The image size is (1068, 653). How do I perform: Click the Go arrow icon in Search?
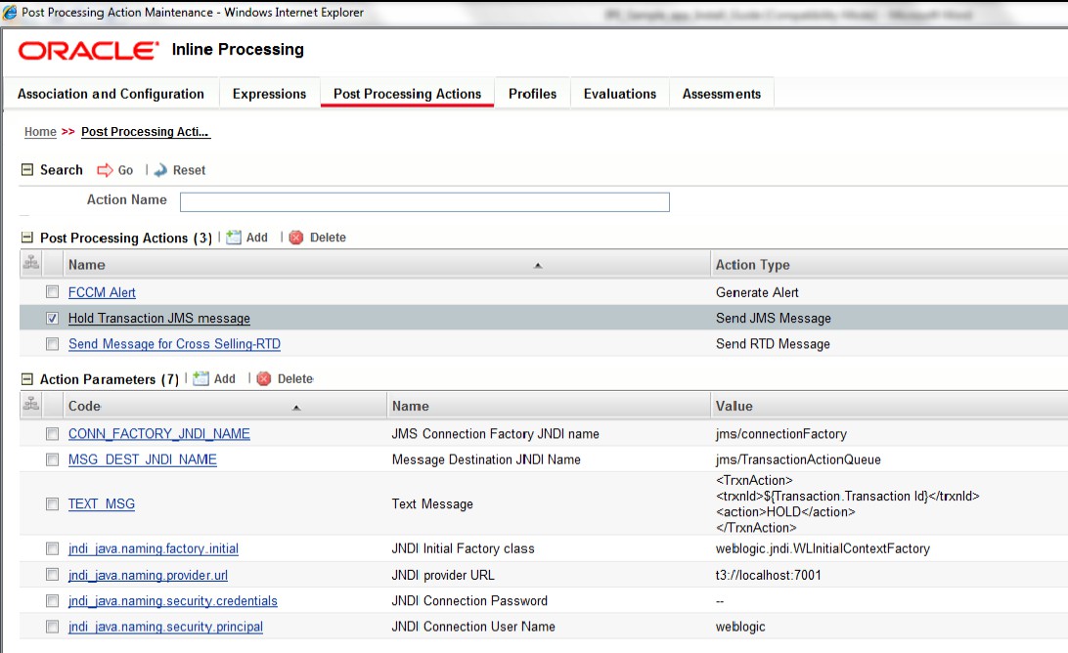pos(105,170)
